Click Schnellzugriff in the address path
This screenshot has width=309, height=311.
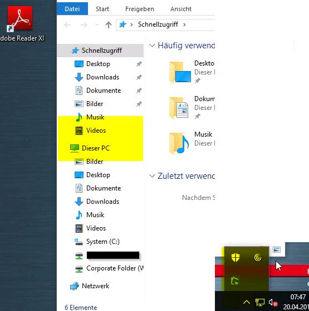pyautogui.click(x=158, y=24)
